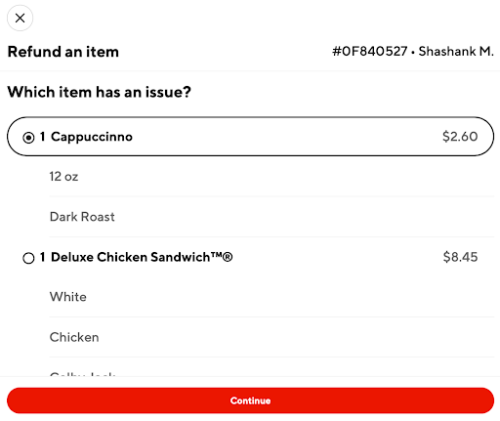Select the Cappuccinno radio button
Image resolution: width=500 pixels, height=421 pixels.
click(28, 138)
